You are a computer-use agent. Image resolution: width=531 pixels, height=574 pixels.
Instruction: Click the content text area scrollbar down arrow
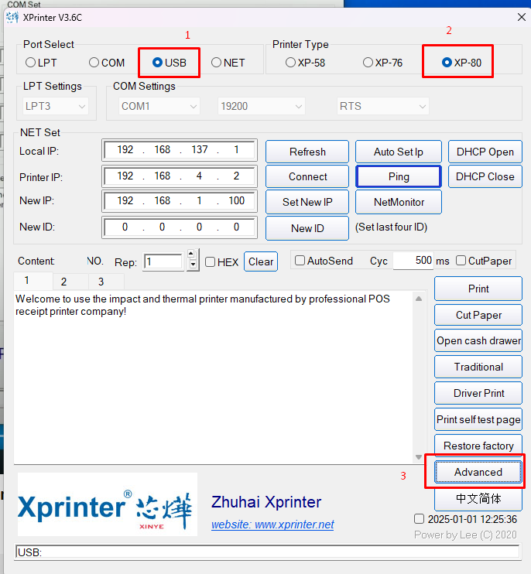tap(419, 457)
